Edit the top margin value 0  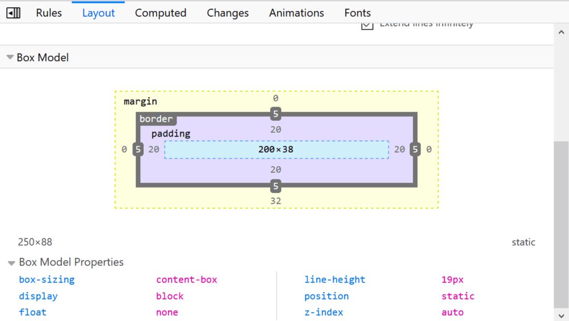276,99
